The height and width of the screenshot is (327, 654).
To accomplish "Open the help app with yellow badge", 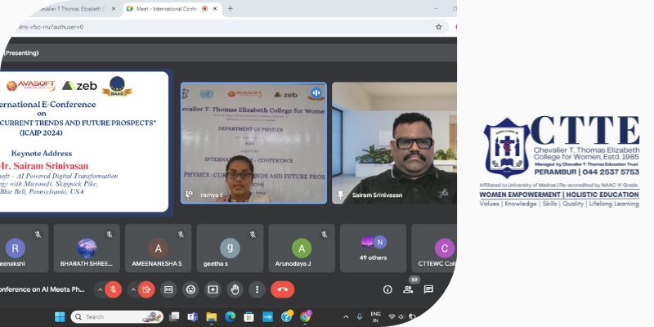I will (287, 316).
